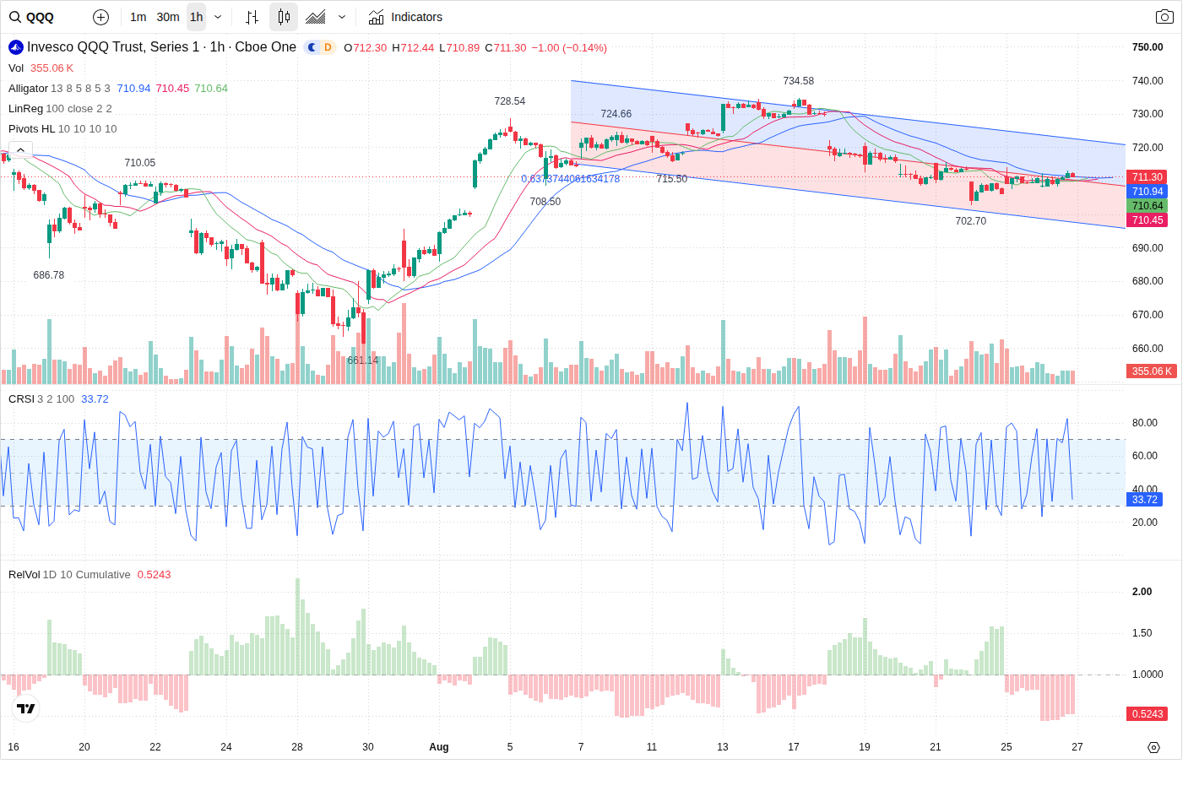This screenshot has height=802, width=1199.
Task: Click the 750.00 price scale label
Action: tap(1147, 47)
